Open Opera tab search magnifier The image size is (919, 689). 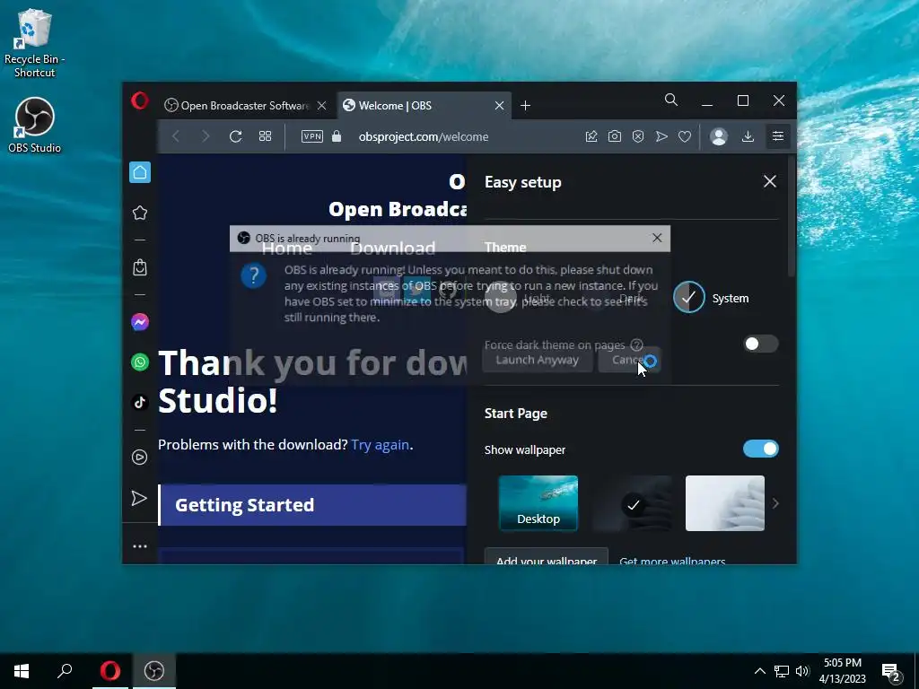point(671,100)
